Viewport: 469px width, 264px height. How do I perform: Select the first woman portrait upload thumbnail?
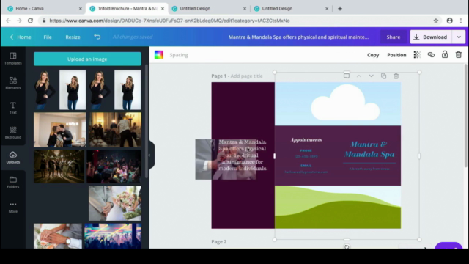45,89
